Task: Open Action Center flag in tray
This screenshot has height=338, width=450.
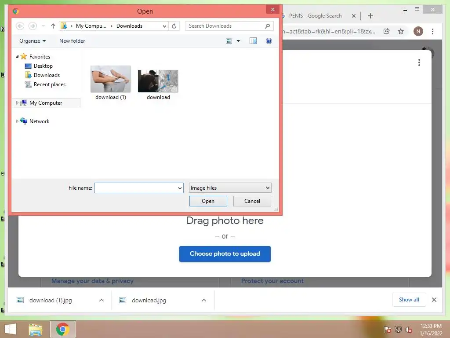Action: [387, 330]
